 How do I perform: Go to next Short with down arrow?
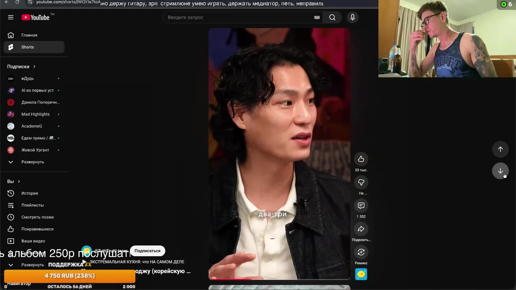click(500, 171)
